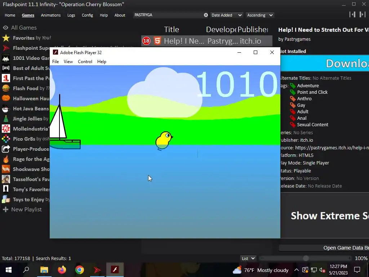Open the Flashpoint Super playlist icon
The height and width of the screenshot is (277, 369).
6,48
